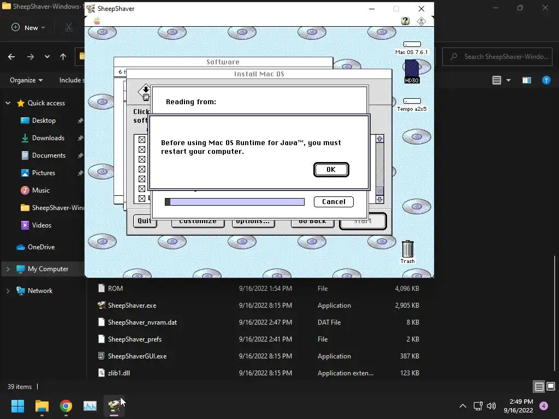
Task: Cancel the installation progress
Action: 334,202
